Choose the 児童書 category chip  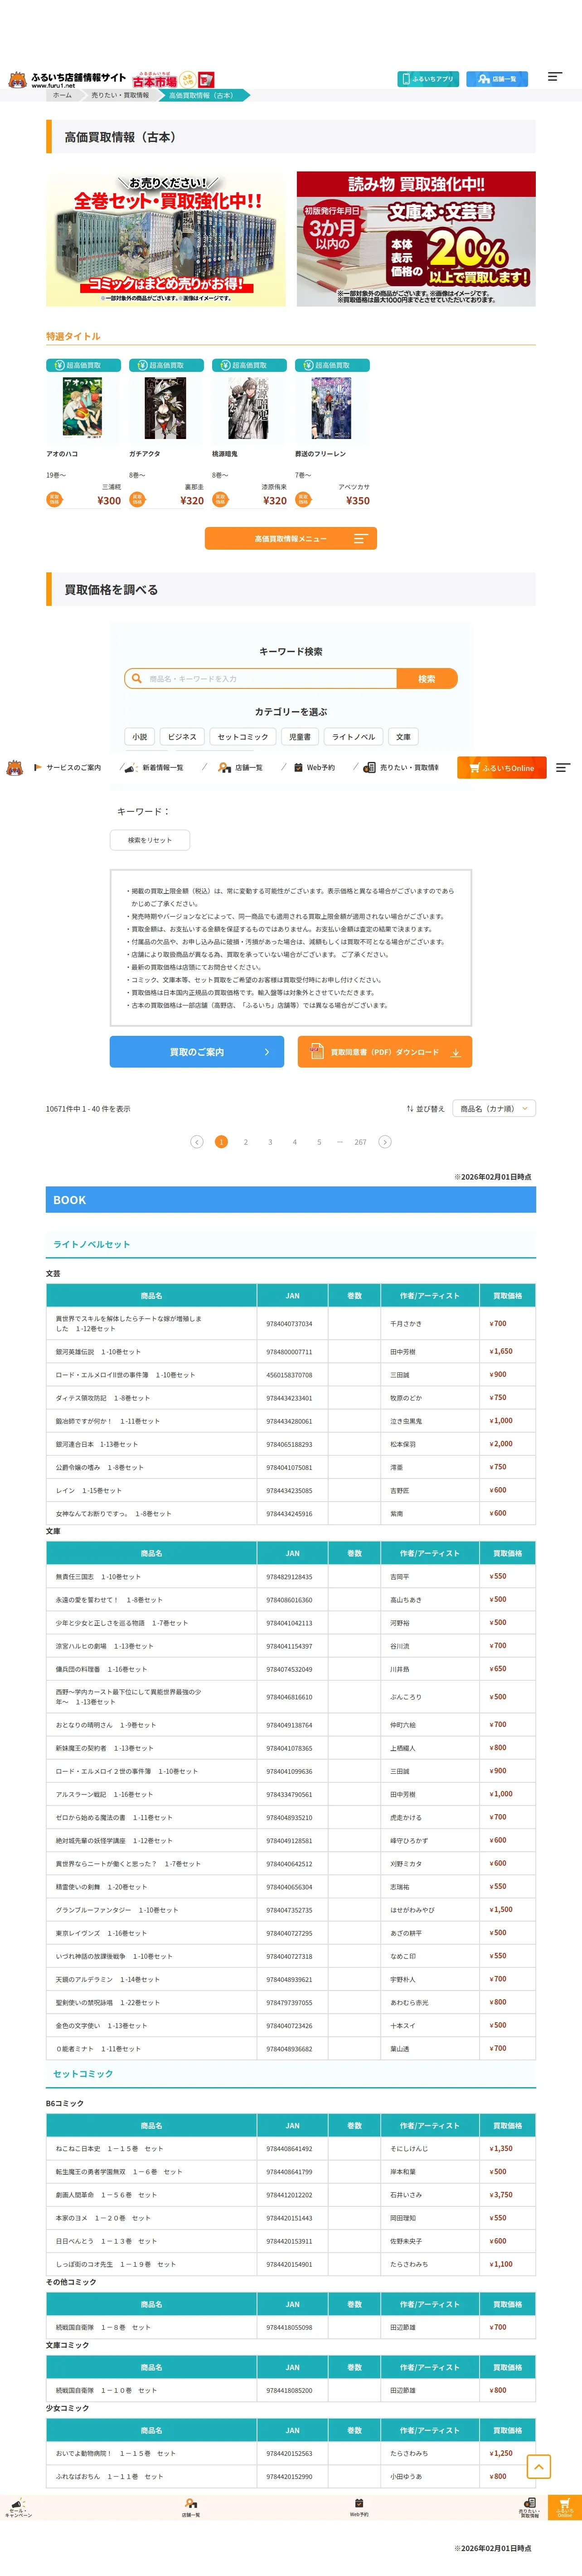coord(300,737)
